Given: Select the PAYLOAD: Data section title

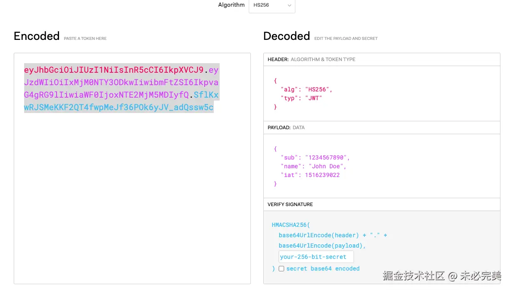Looking at the screenshot, I should click(286, 128).
